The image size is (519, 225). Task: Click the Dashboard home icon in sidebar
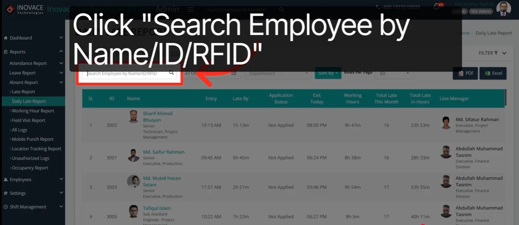click(6, 38)
